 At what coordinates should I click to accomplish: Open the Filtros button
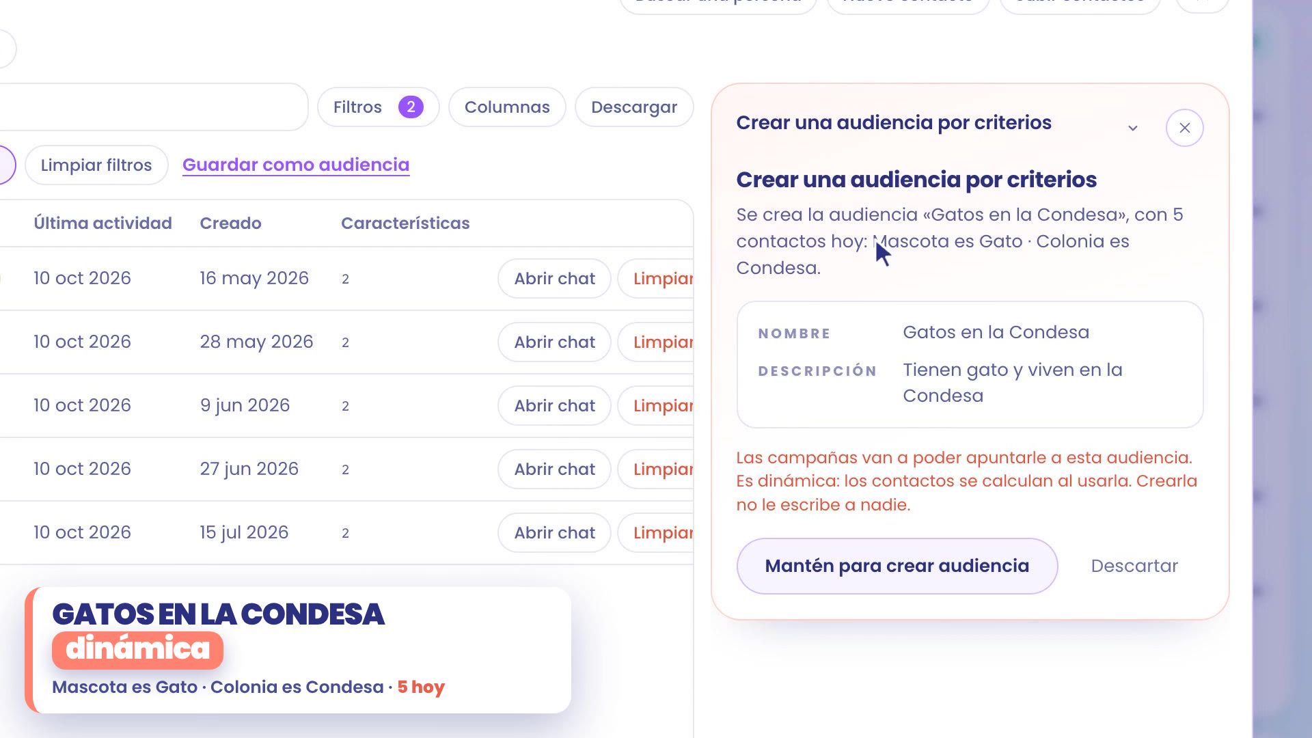pos(378,107)
